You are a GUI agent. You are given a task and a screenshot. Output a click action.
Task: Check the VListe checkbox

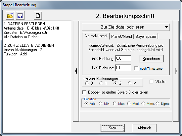152,82
